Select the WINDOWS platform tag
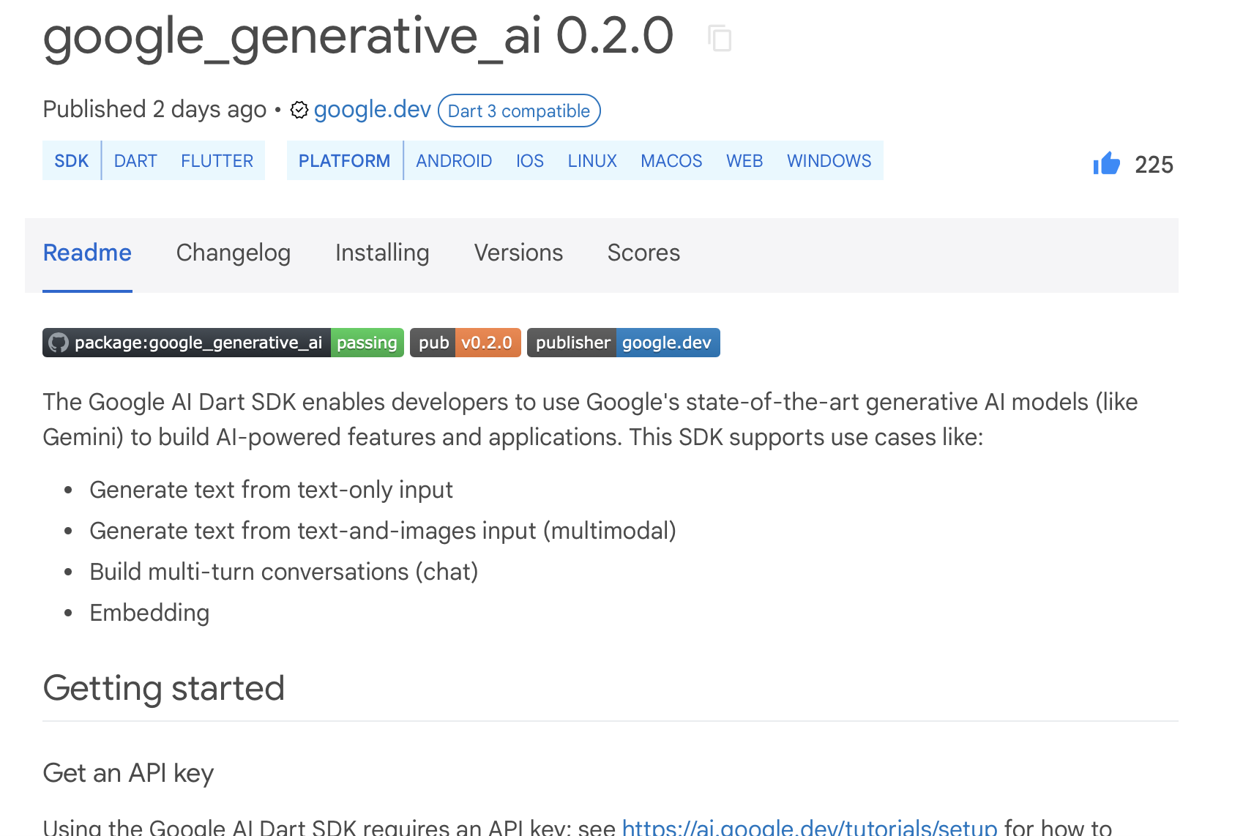Screen dimensions: 1243x836 tap(829, 160)
